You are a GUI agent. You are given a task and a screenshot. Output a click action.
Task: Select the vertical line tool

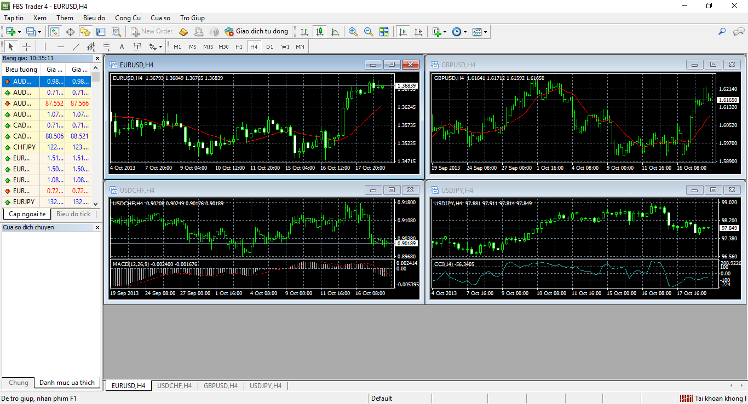45,47
